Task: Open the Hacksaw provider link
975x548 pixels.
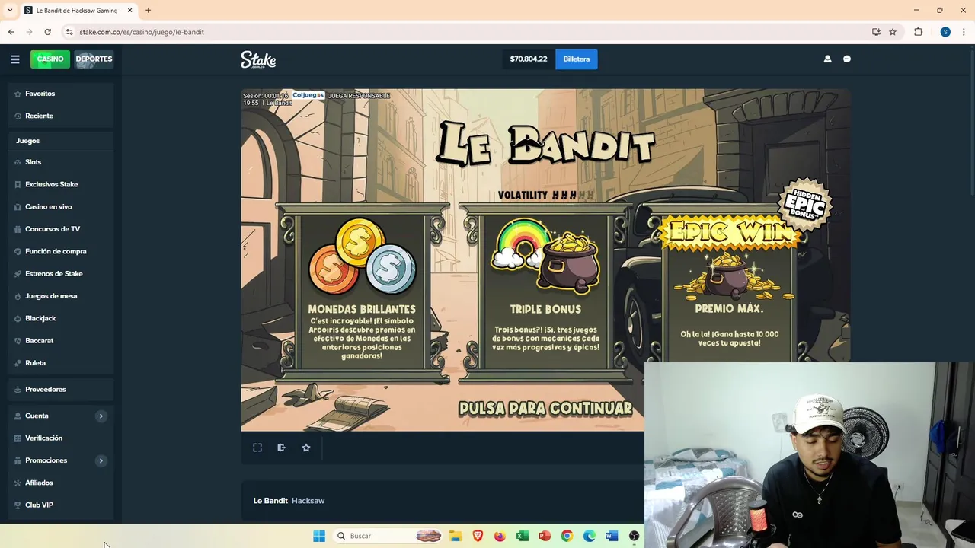Action: (x=308, y=501)
